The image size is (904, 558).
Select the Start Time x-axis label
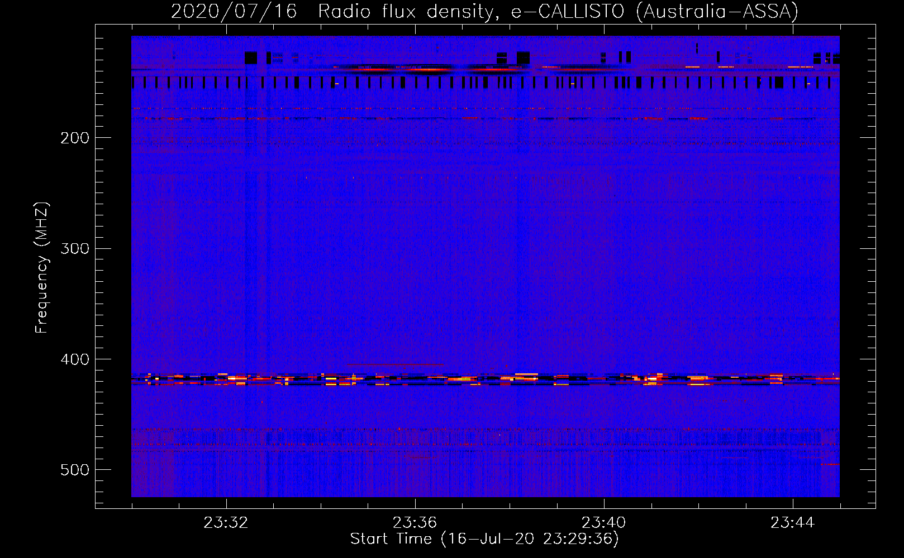[x=391, y=539]
